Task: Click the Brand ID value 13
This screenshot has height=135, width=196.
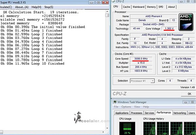Action: pyautogui.click(x=173, y=20)
